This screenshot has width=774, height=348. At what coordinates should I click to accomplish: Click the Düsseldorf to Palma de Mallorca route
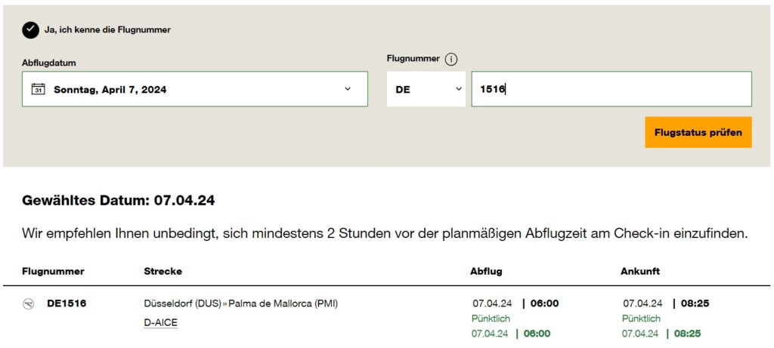pyautogui.click(x=240, y=304)
